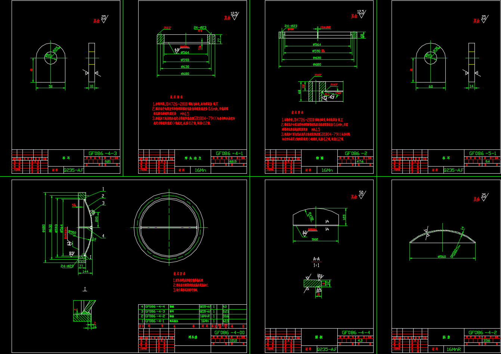Click the 10 thickness dimension of lug side view
Image resolution: width=501 pixels, height=354 pixels.
(92, 87)
